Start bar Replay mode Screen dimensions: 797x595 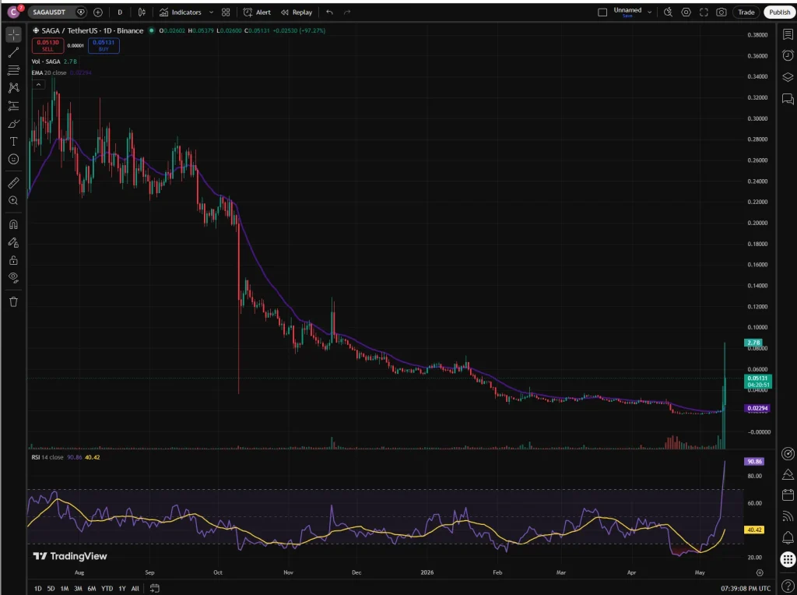pyautogui.click(x=297, y=12)
